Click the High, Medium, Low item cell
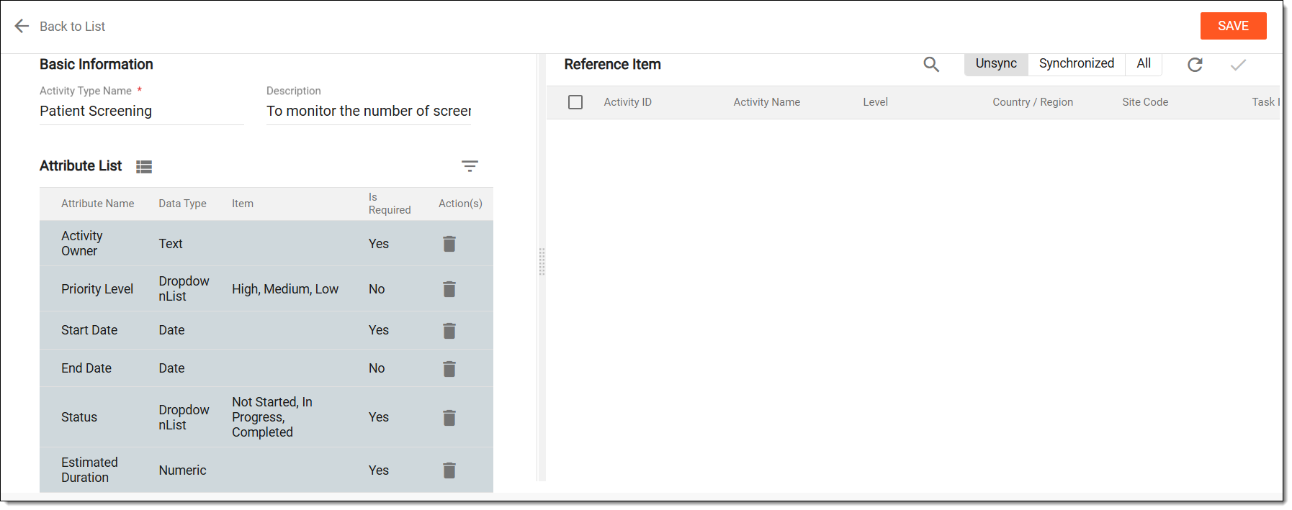The height and width of the screenshot is (510, 1292). pyautogui.click(x=285, y=289)
